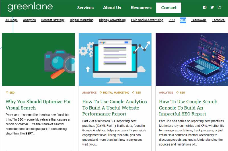Image resolution: width=228 pixels, height=151 pixels.
Task: Click SEO tag on Visual Search article
Action: click(12, 93)
